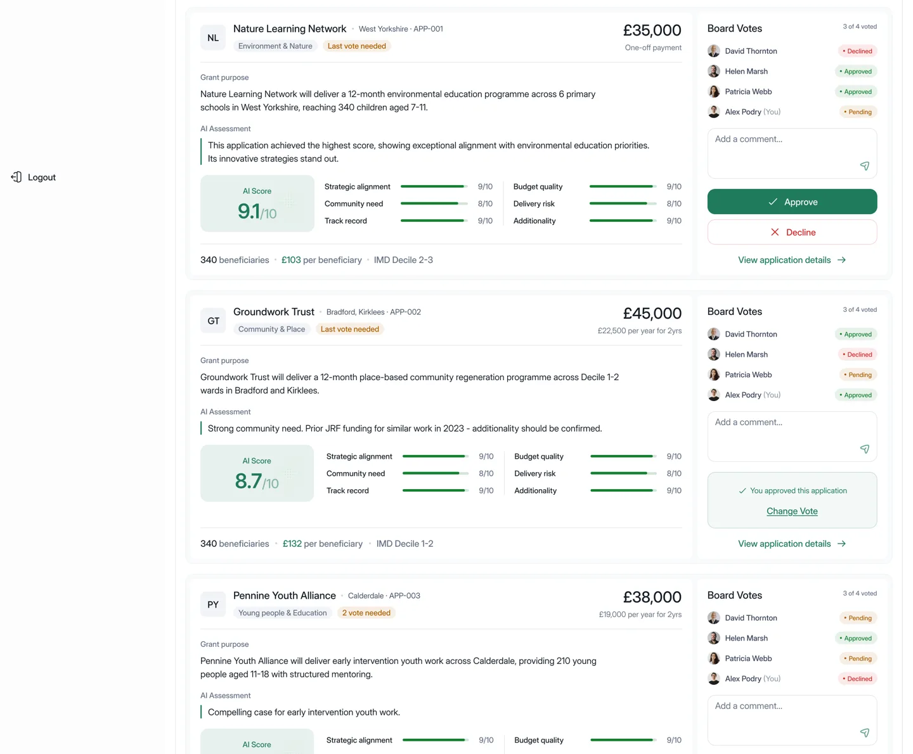Viewport: 913px width, 754px height.
Task: Click Helen Marsh's avatar in Groundwork Trust votes
Action: (x=714, y=354)
